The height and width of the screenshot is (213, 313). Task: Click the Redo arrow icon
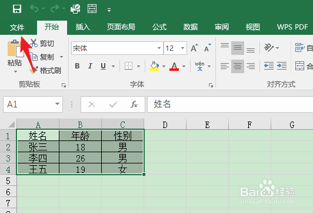(55, 9)
